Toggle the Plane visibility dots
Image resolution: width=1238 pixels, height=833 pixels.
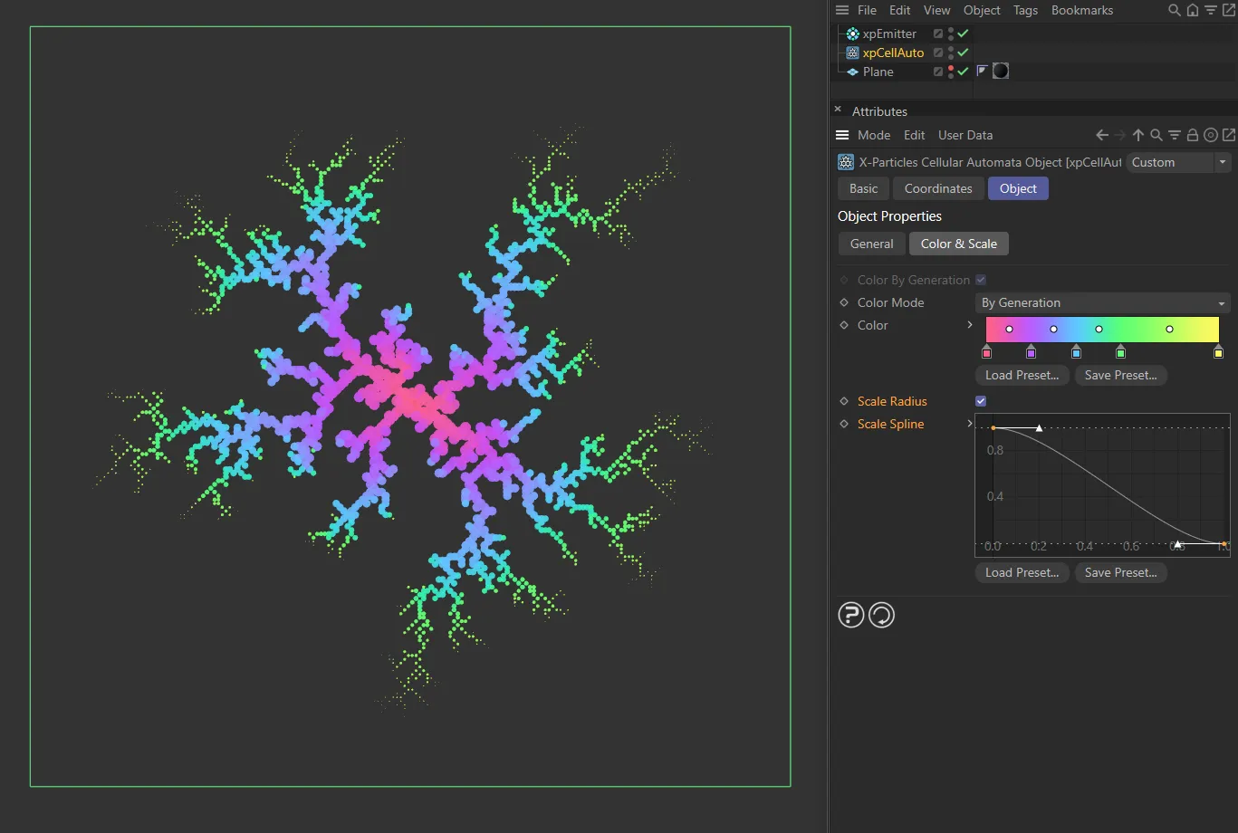point(950,71)
